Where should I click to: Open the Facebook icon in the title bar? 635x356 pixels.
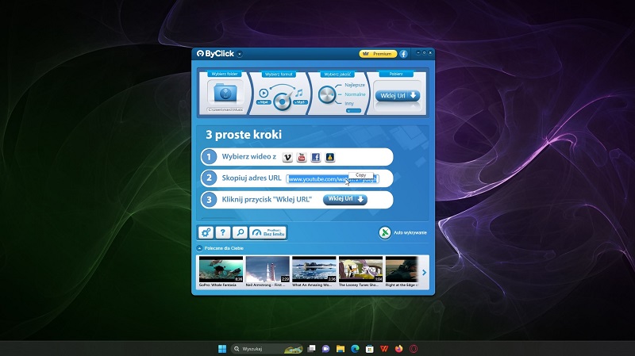coord(404,54)
